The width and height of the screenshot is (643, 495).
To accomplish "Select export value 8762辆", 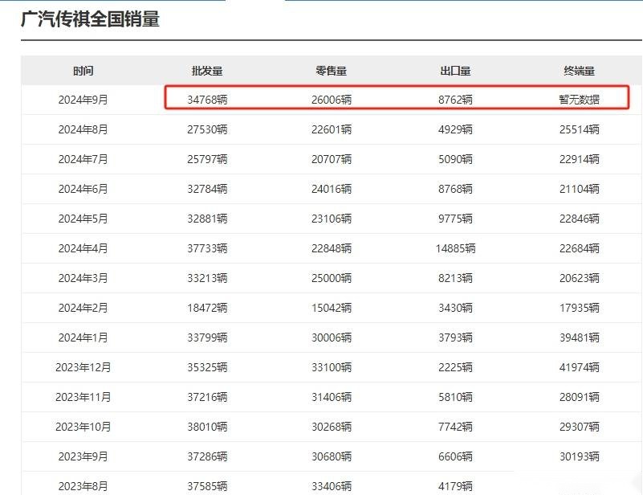I will 455,100.
